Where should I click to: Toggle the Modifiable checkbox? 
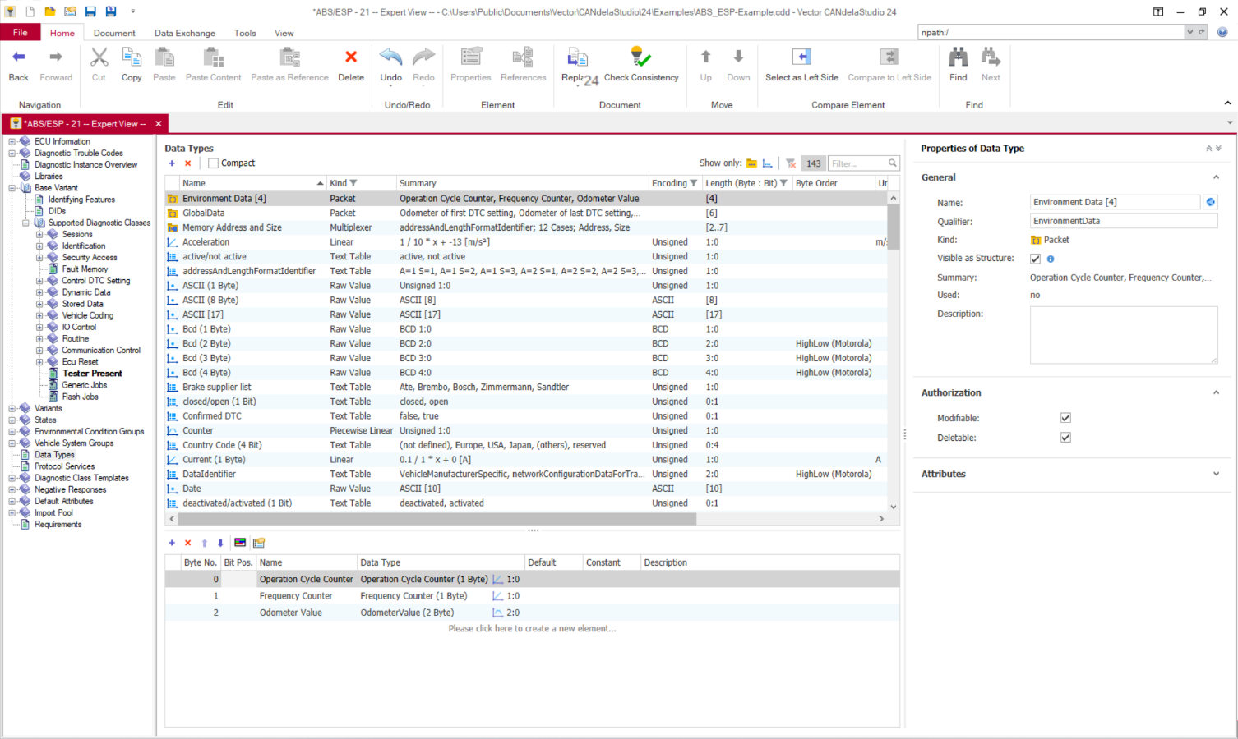(1065, 418)
